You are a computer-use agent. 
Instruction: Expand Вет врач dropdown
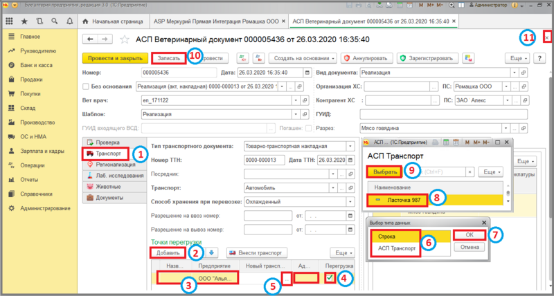tap(296, 100)
